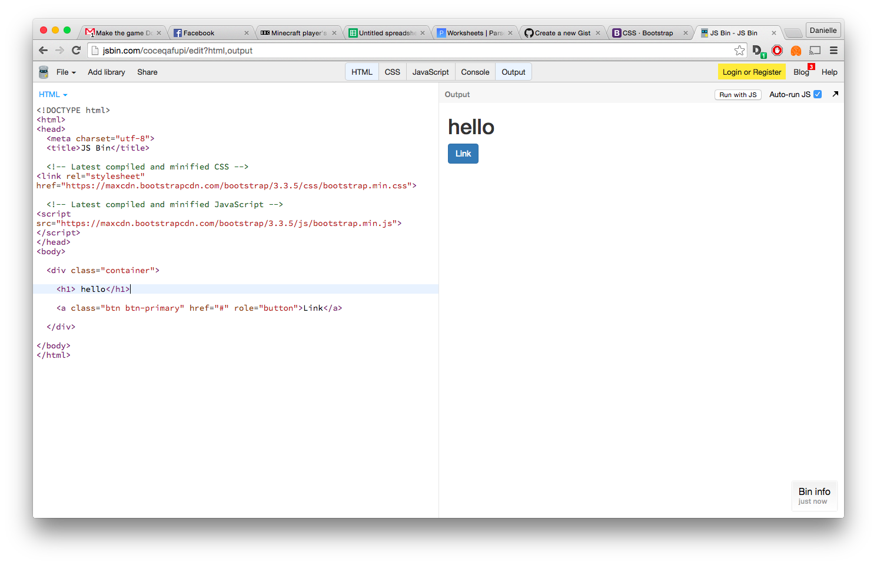Click the page icon in the address bar

(x=95, y=51)
